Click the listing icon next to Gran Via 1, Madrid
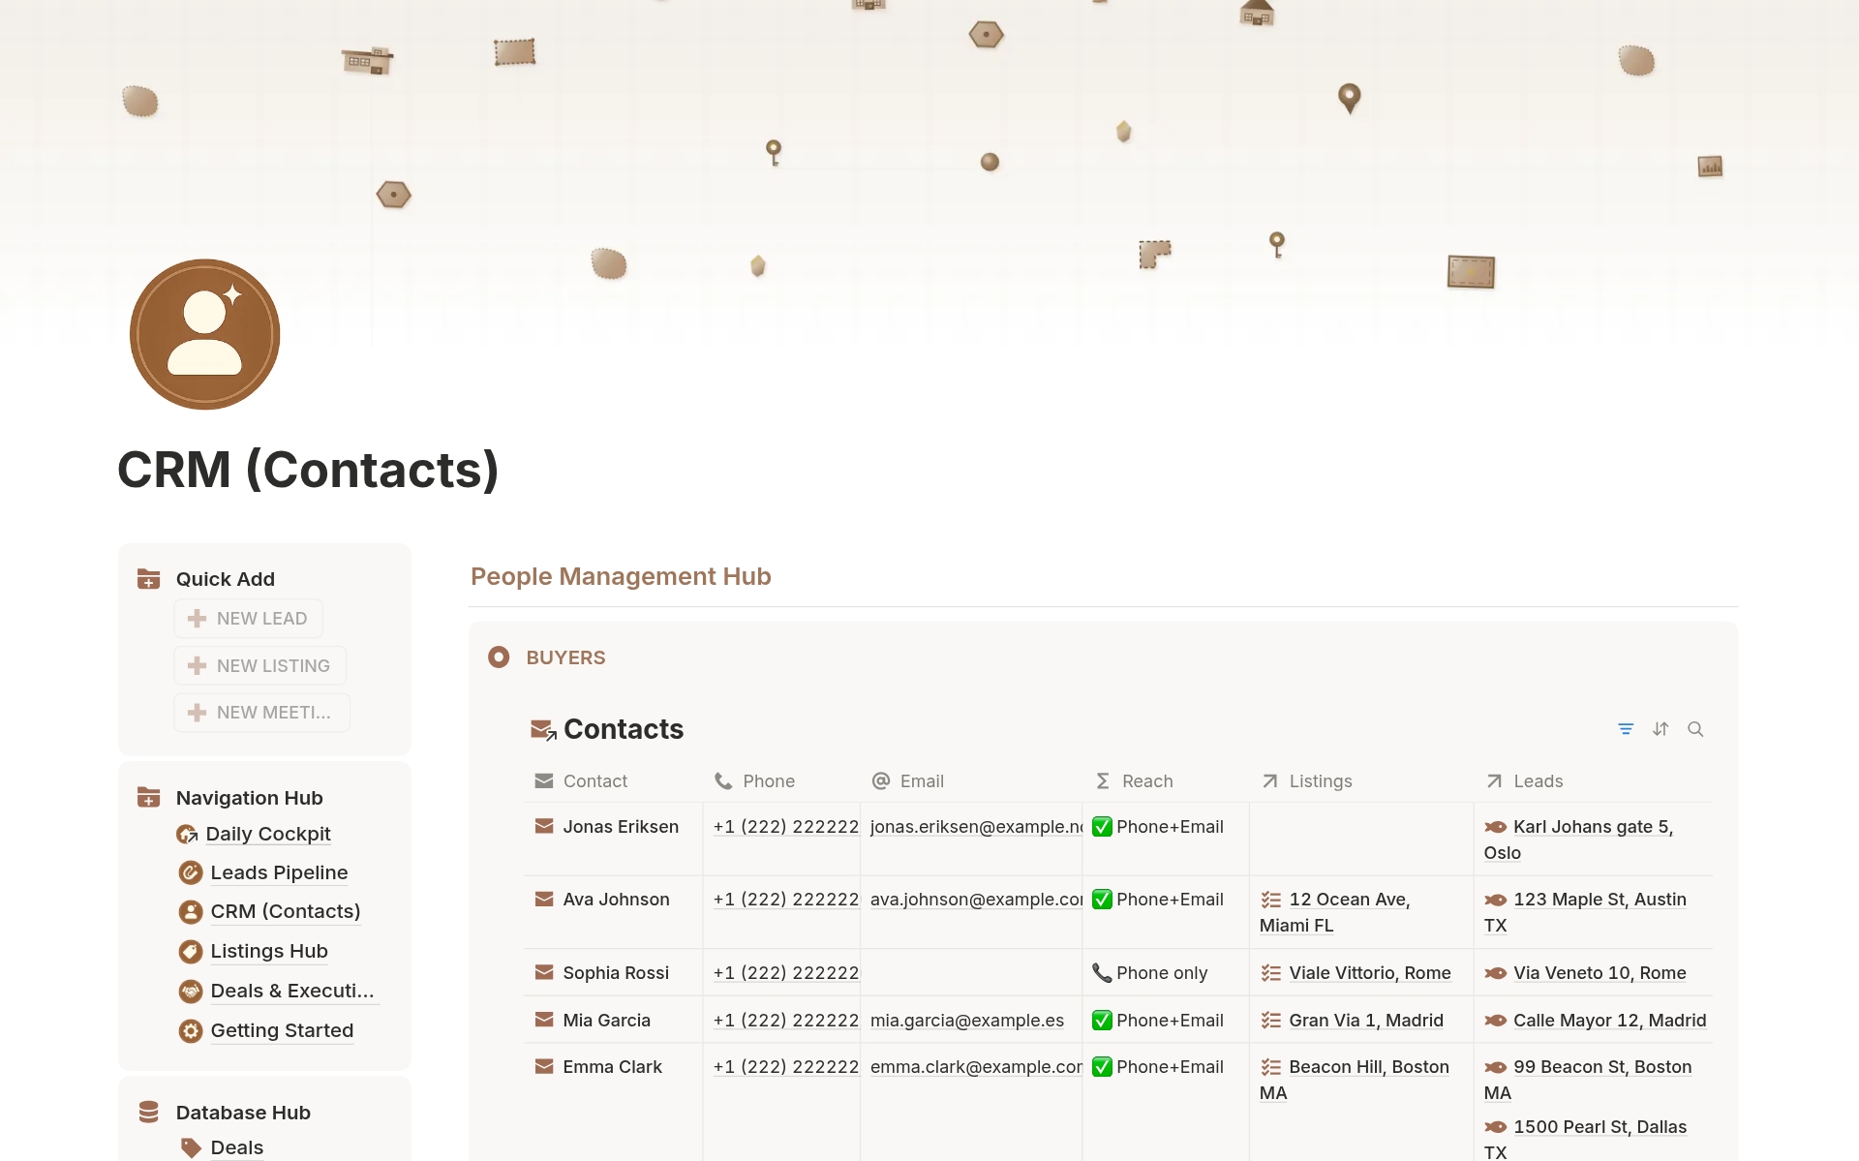This screenshot has width=1859, height=1161. pos(1271,1021)
